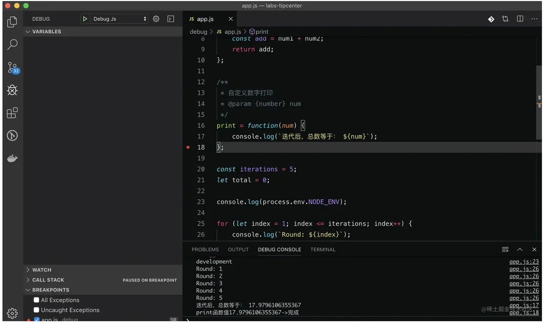
Task: Open changes compare icon in editor toolbar
Action: coord(505,19)
